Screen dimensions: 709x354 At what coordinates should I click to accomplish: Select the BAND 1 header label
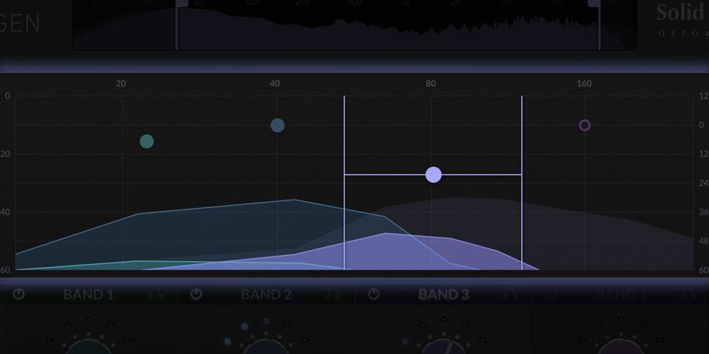(x=88, y=295)
